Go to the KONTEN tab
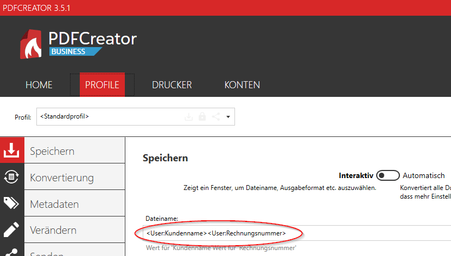 242,85
